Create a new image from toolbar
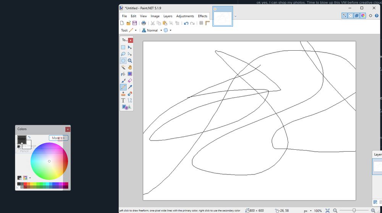The height and width of the screenshot is (213, 382). [x=122, y=23]
